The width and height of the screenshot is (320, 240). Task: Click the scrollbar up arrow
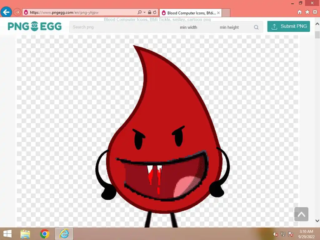317,24
